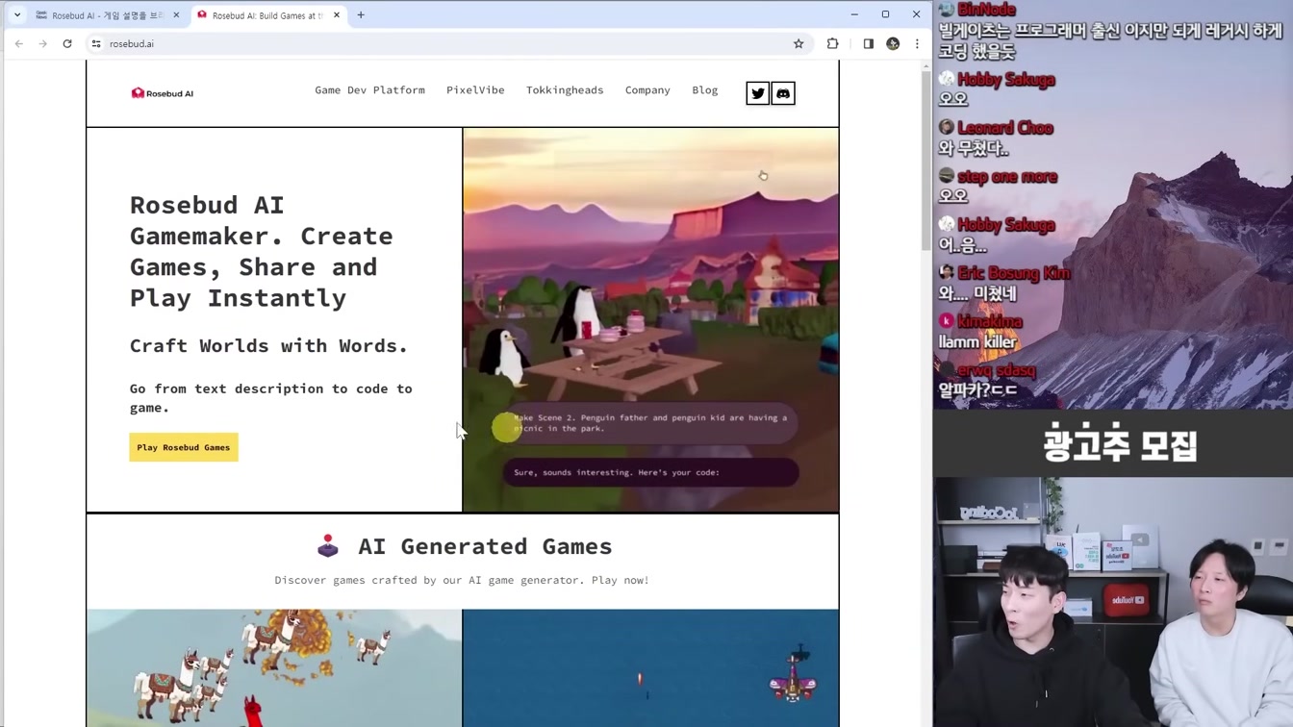
Task: Open the Extensions puzzle icon
Action: coord(833,43)
